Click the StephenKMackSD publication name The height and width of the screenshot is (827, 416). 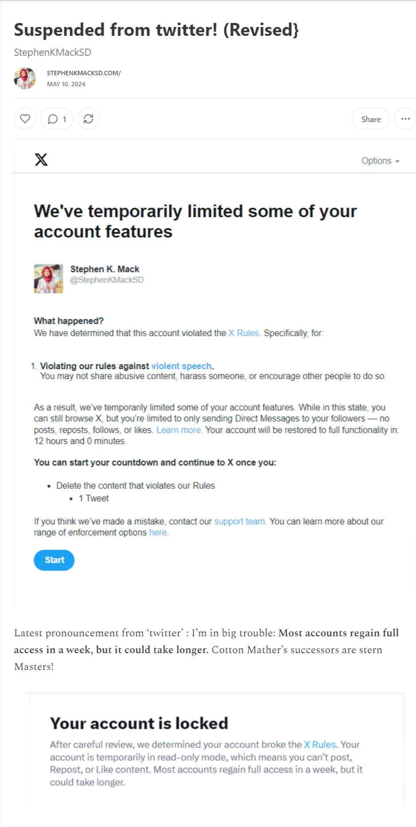tap(52, 52)
